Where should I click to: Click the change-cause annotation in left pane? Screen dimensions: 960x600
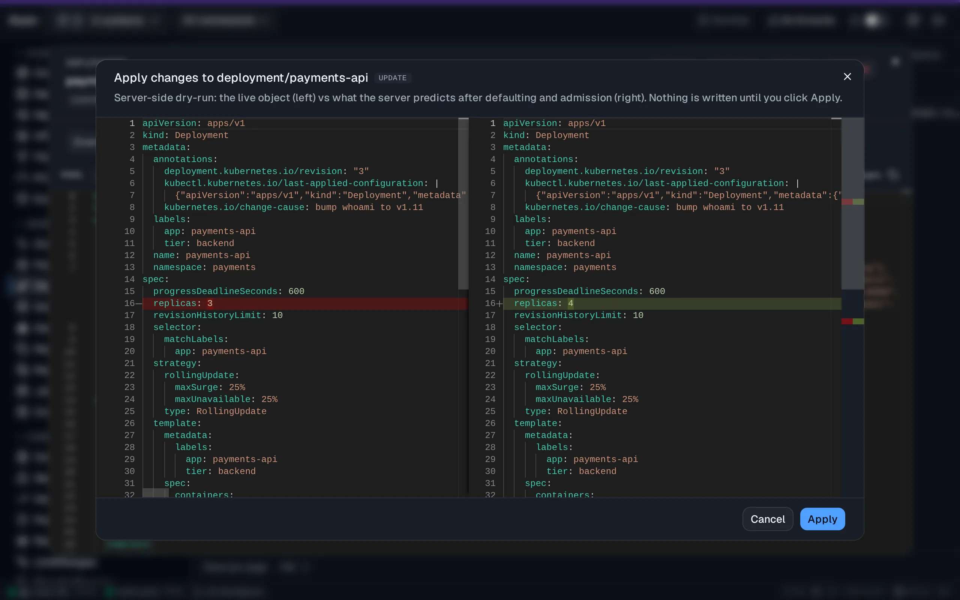[294, 207]
